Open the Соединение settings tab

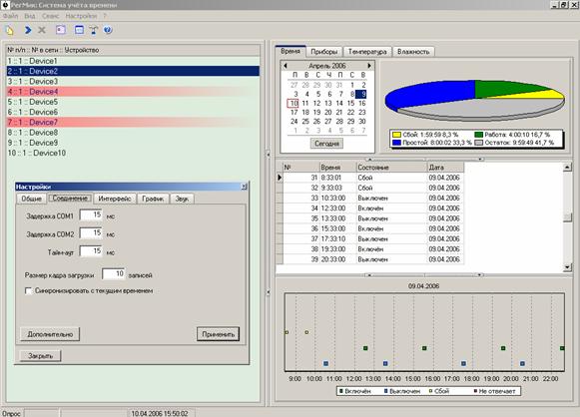pyautogui.click(x=70, y=199)
